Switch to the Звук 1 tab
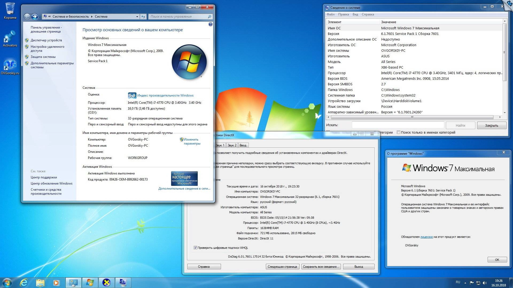The height and width of the screenshot is (288, 513). 220,145
